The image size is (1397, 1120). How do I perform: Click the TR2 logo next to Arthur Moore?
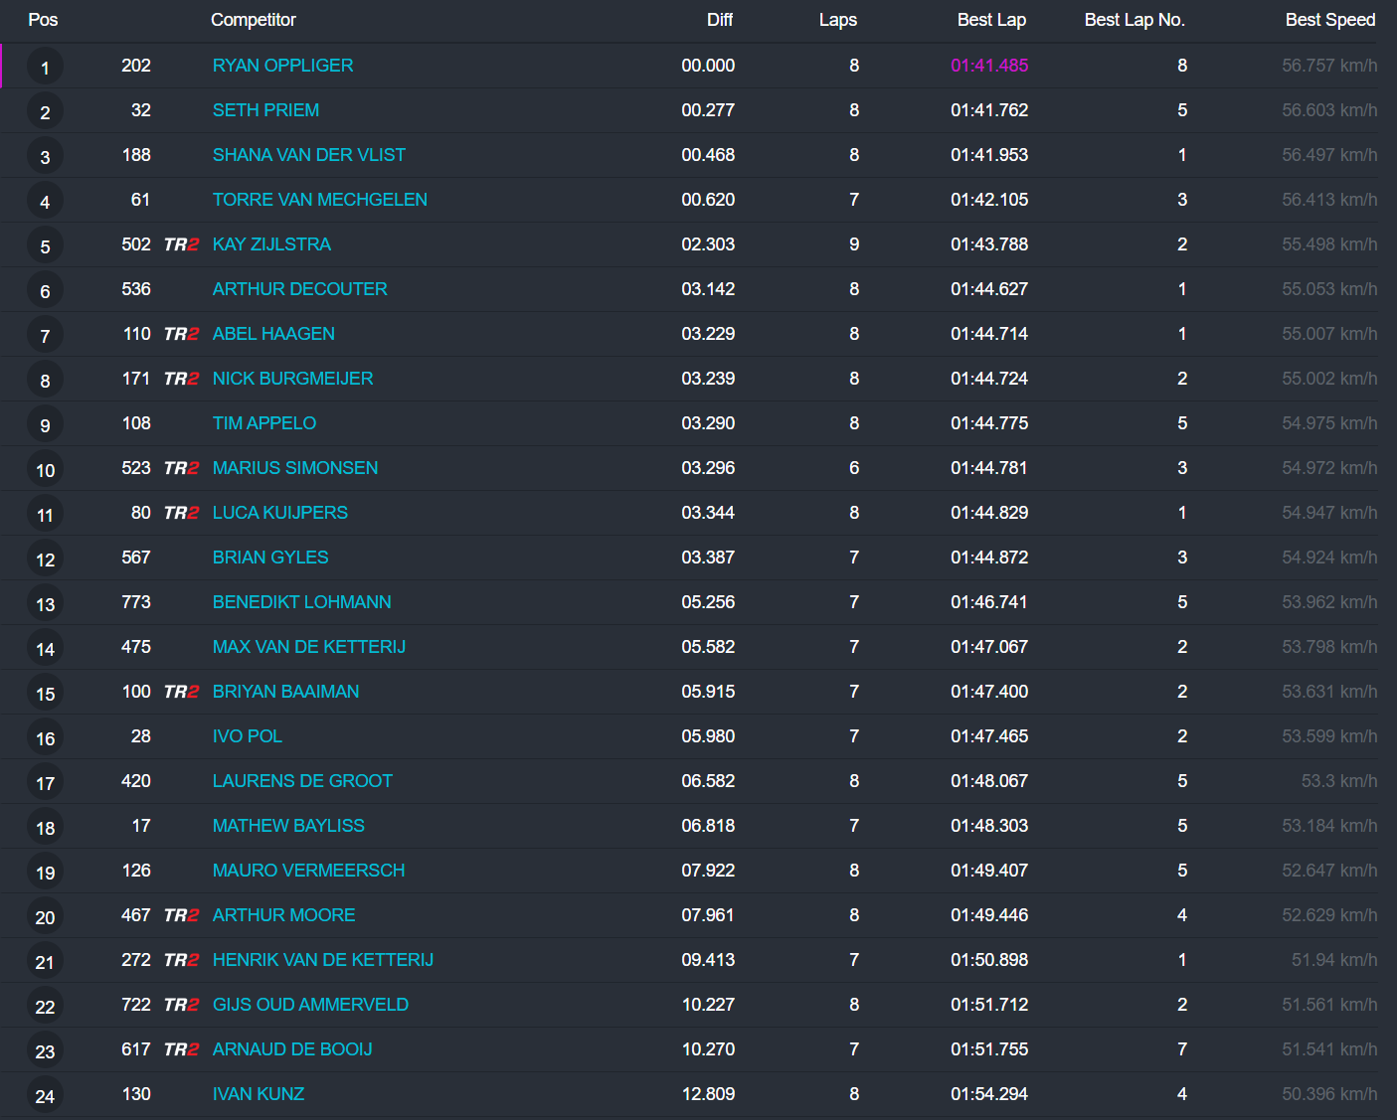(181, 915)
